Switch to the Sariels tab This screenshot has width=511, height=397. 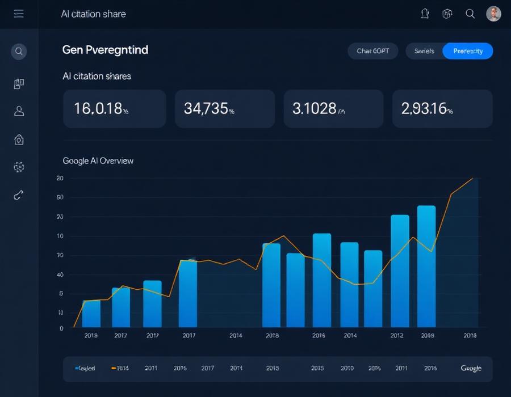[424, 51]
